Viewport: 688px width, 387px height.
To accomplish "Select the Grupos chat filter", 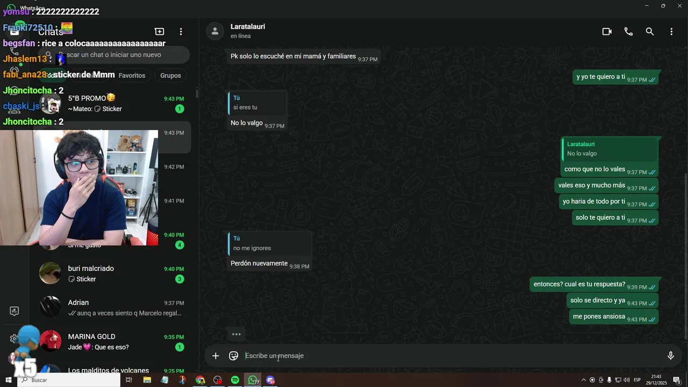I will 170,76.
